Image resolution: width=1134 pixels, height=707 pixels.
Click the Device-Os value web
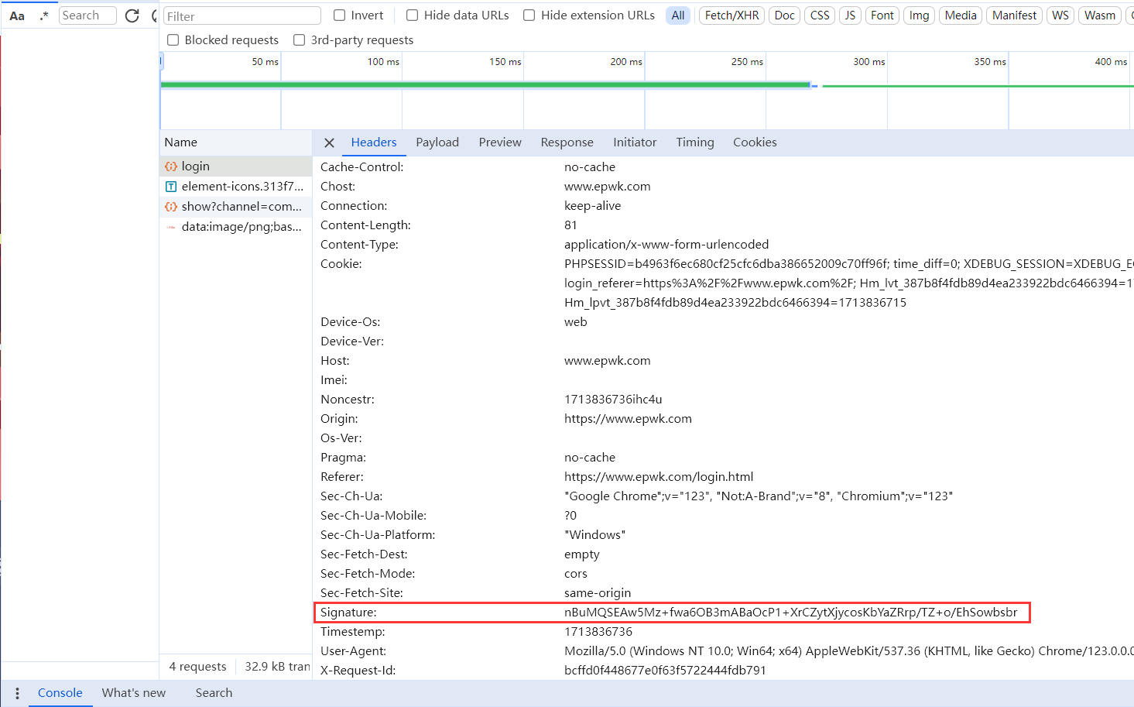pos(576,322)
